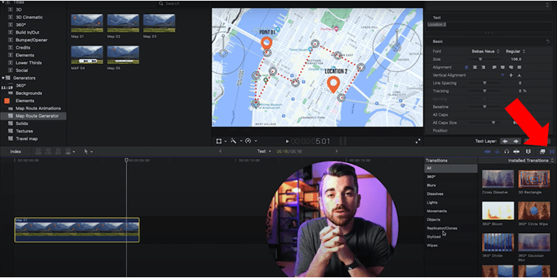Open the Installed Transitions dropdown

click(x=530, y=160)
